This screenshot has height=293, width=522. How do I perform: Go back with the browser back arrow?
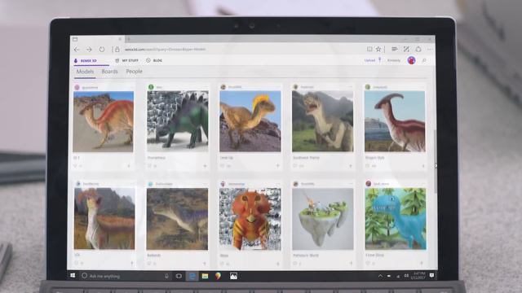click(77, 50)
